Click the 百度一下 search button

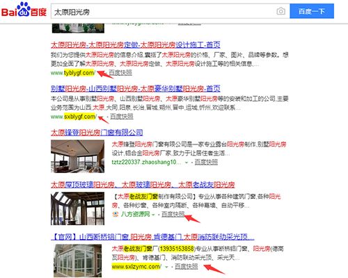click(312, 11)
